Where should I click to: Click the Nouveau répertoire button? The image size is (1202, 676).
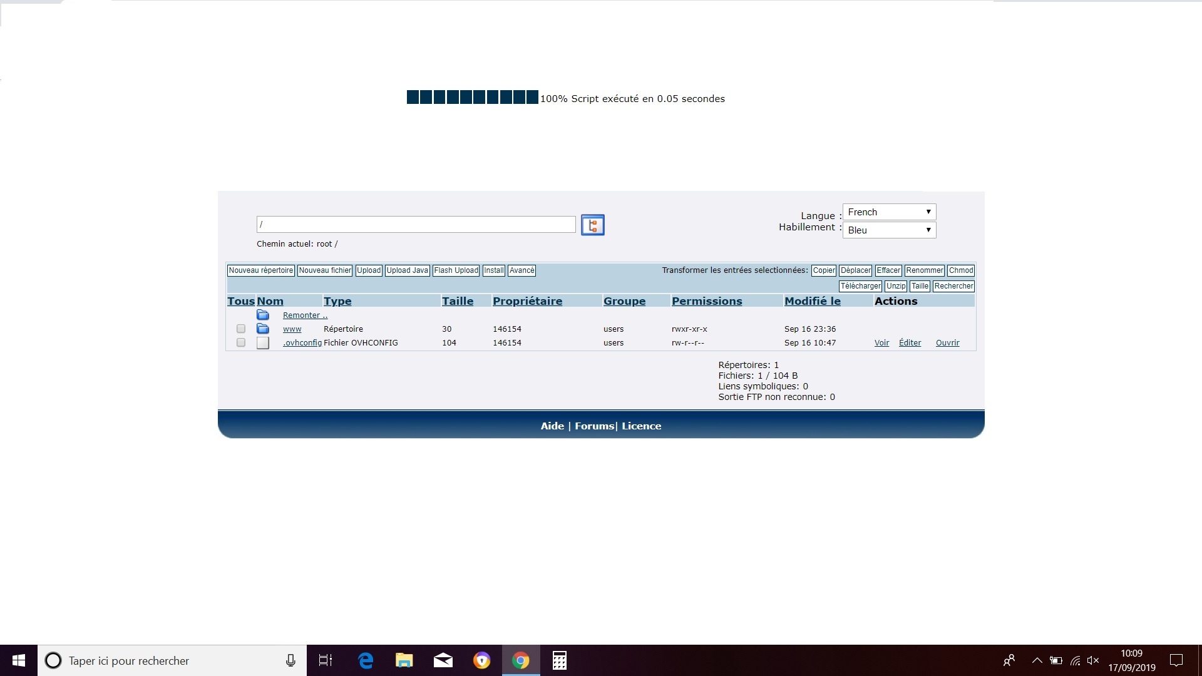pyautogui.click(x=260, y=270)
